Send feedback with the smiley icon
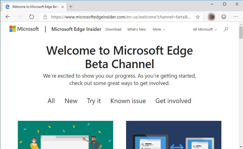 (x=224, y=17)
